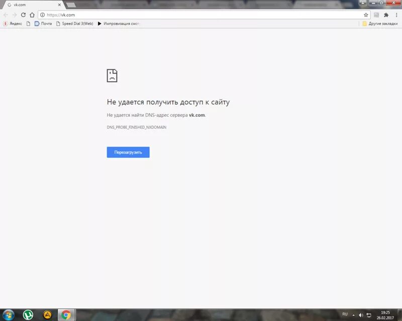Click the back navigation arrow
Screen dimensions: 402x321
(x=6, y=15)
